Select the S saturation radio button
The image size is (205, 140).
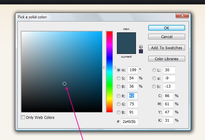click(119, 78)
